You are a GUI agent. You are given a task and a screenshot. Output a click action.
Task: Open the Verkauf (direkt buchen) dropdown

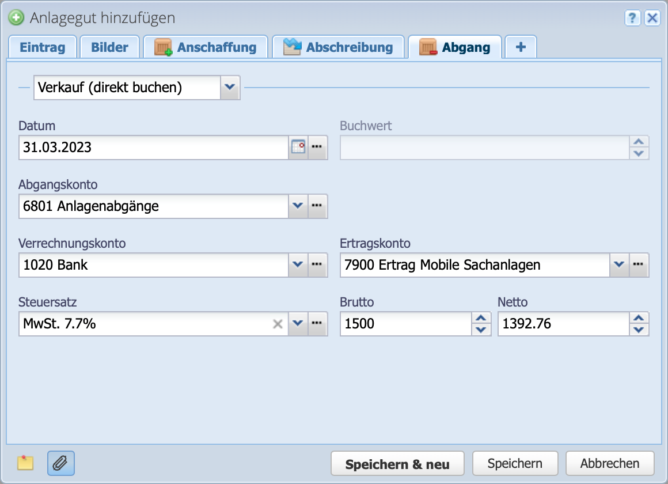(230, 88)
